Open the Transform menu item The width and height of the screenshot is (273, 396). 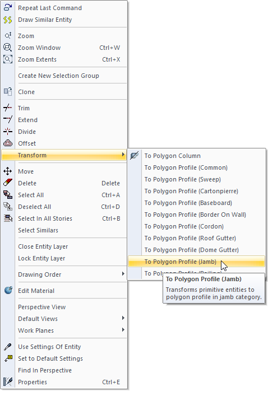click(64, 155)
